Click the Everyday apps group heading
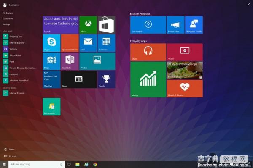Viewport: 253px width, 168px height. (x=138, y=41)
